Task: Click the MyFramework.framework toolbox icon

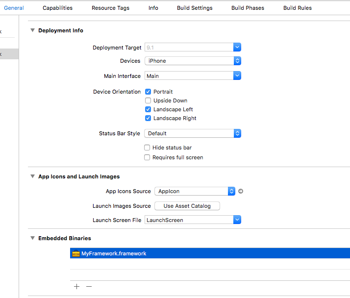Action: click(x=75, y=253)
